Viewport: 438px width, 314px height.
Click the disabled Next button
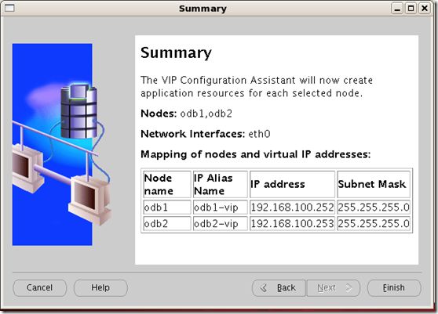[x=333, y=288]
